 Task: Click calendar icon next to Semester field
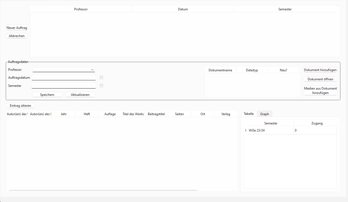click(x=101, y=85)
